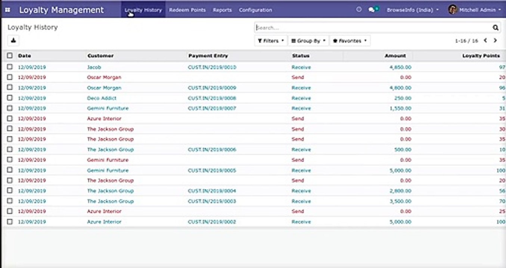
Task: Click the search magnifier icon
Action: point(495,28)
